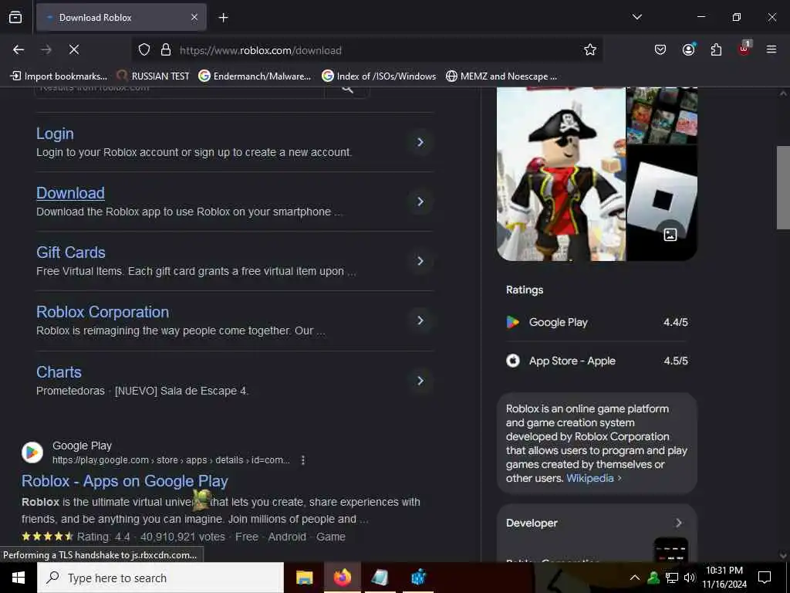Open the Firefox account icon
Viewport: 790px width, 593px height.
coord(688,49)
